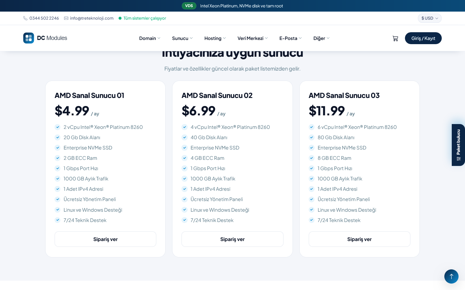Click the DC Modules logo icon
This screenshot has height=290, width=465.
29,38
